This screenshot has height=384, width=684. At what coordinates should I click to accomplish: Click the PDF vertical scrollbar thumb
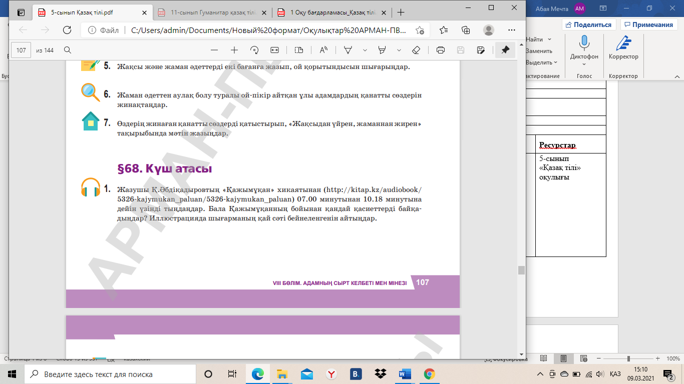point(521,270)
